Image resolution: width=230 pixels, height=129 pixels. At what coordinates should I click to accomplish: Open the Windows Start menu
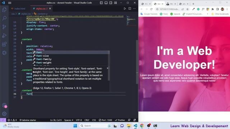[x=75, y=126]
